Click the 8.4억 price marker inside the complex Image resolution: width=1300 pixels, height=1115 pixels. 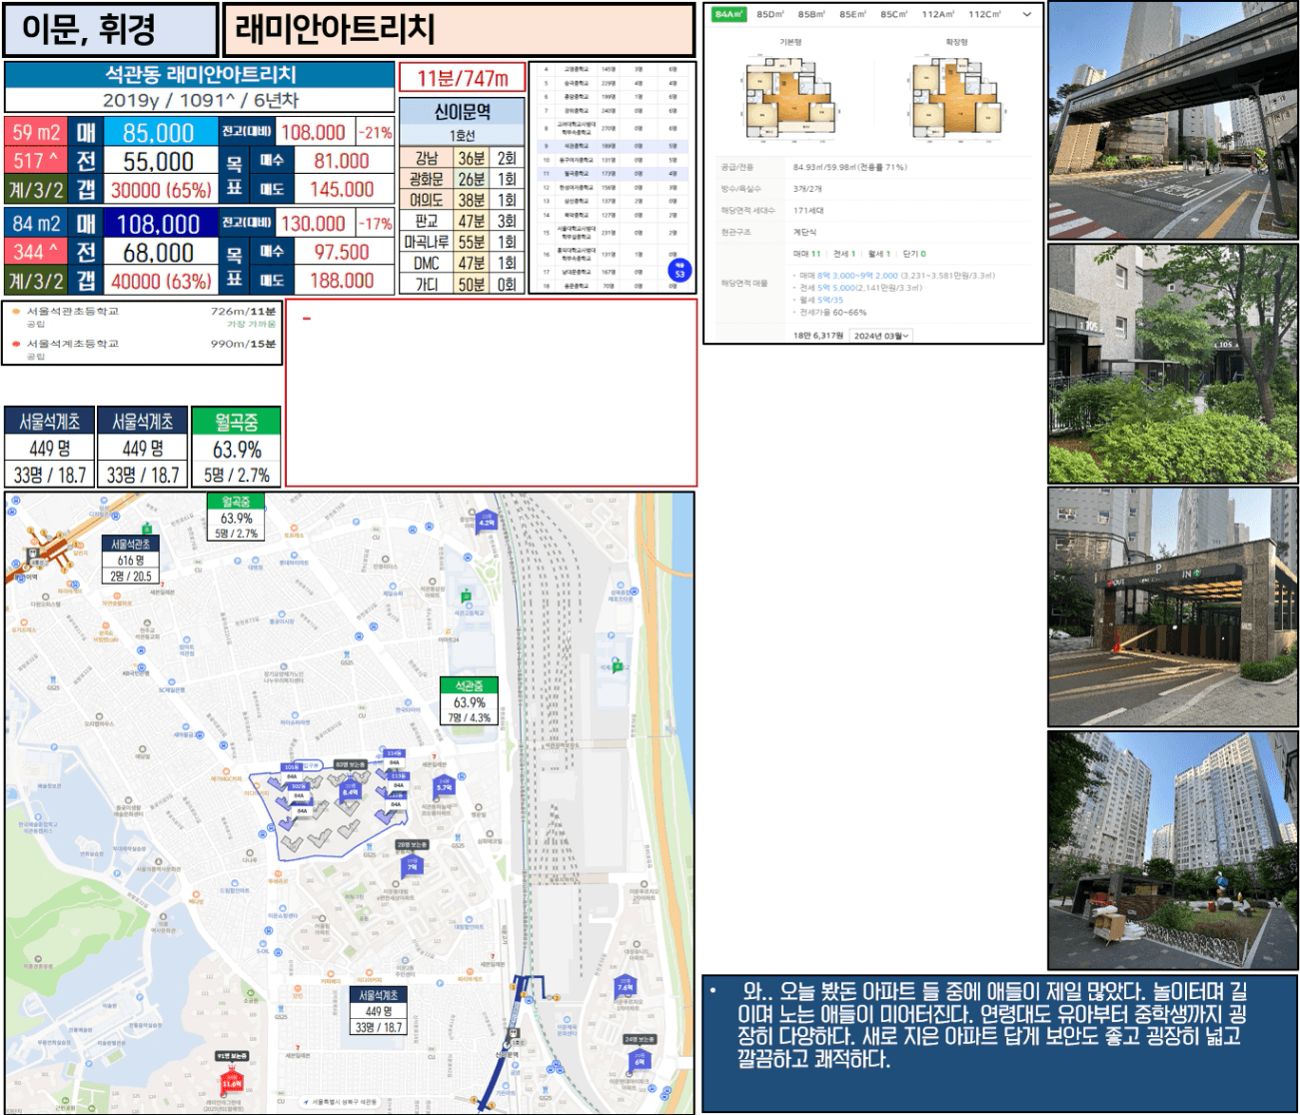[350, 790]
